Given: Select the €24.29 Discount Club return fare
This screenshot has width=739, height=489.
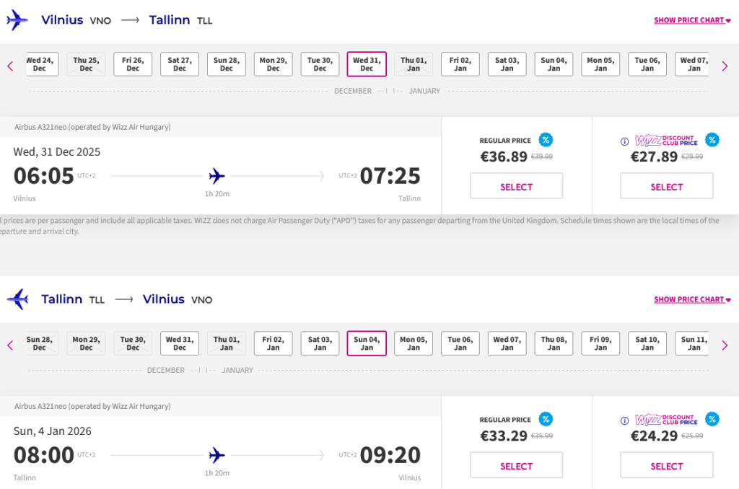Looking at the screenshot, I should [x=666, y=465].
